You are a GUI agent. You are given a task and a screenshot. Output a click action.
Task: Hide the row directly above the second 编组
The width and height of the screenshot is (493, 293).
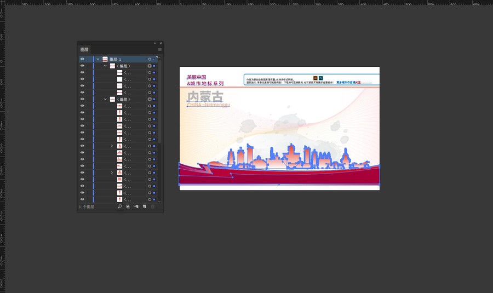[82, 93]
